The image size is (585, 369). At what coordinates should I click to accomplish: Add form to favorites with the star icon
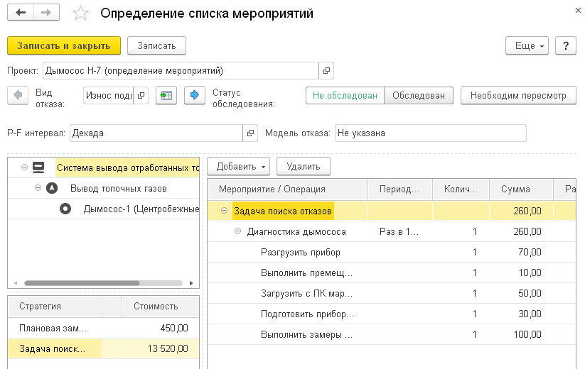coord(80,13)
